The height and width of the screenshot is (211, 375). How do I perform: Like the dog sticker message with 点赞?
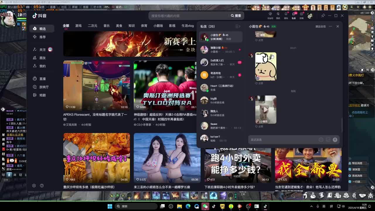pos(259,83)
